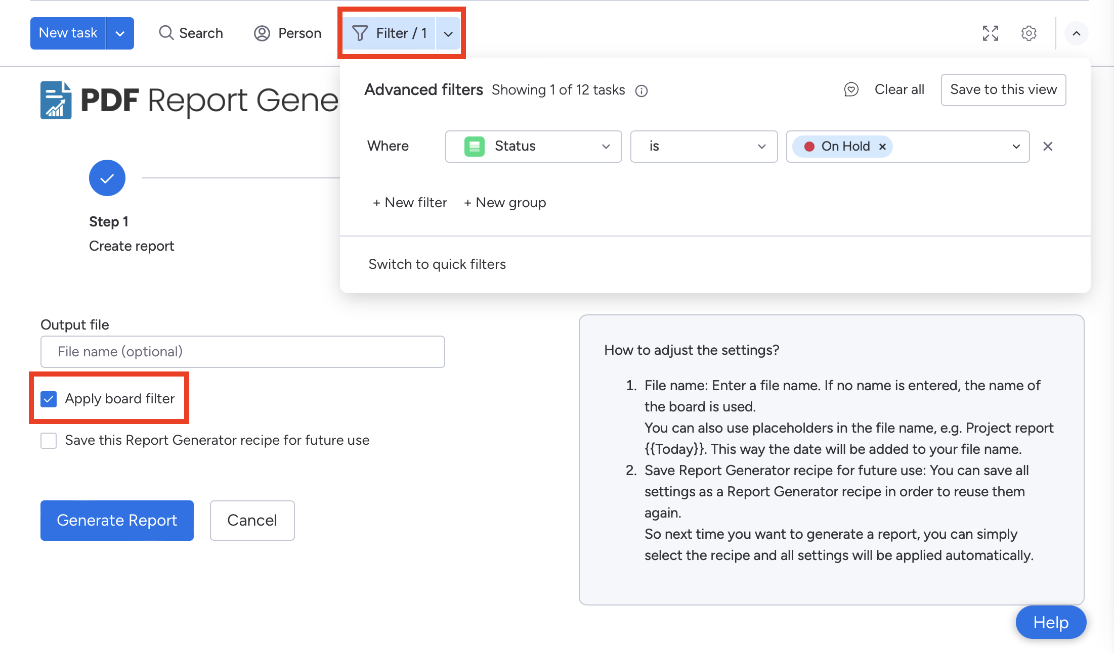Click the info icon next to task count
Viewport: 1114px width, 654px height.
[x=641, y=90]
